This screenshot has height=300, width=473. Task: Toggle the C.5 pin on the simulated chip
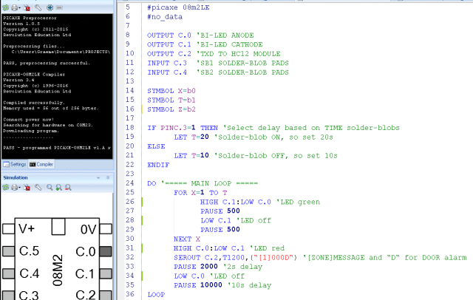7,251
